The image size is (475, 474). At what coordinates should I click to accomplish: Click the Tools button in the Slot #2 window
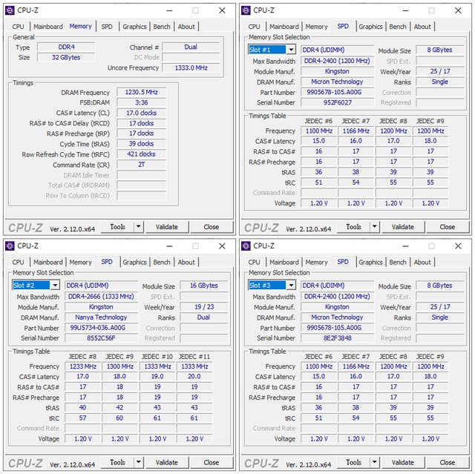117,463
